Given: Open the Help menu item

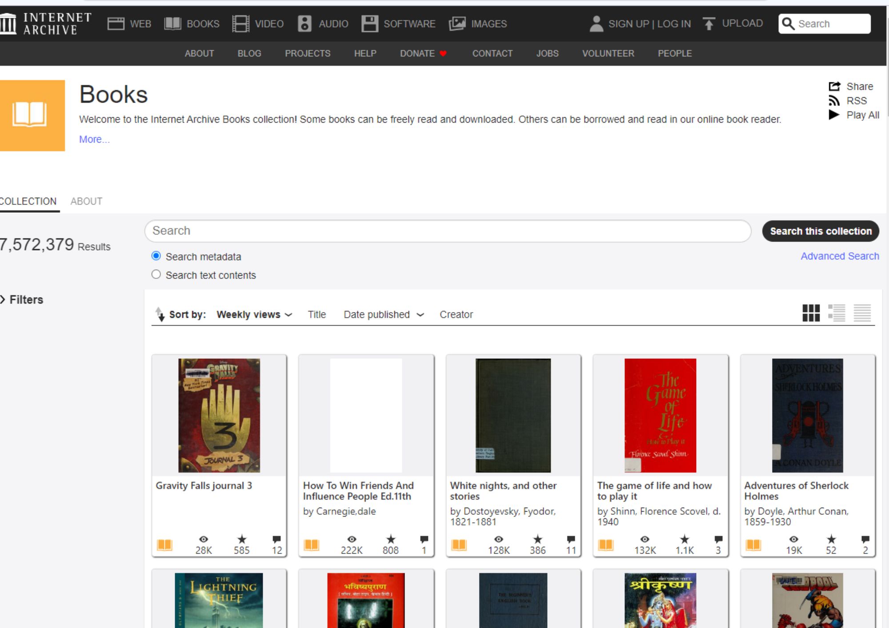Looking at the screenshot, I should tap(365, 53).
